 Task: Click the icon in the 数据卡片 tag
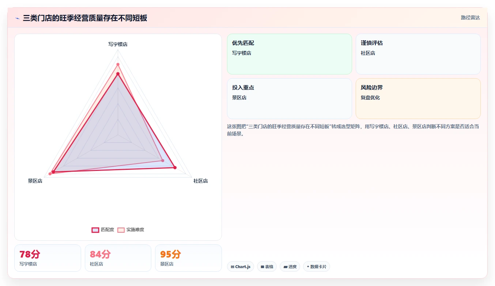pyautogui.click(x=308, y=267)
